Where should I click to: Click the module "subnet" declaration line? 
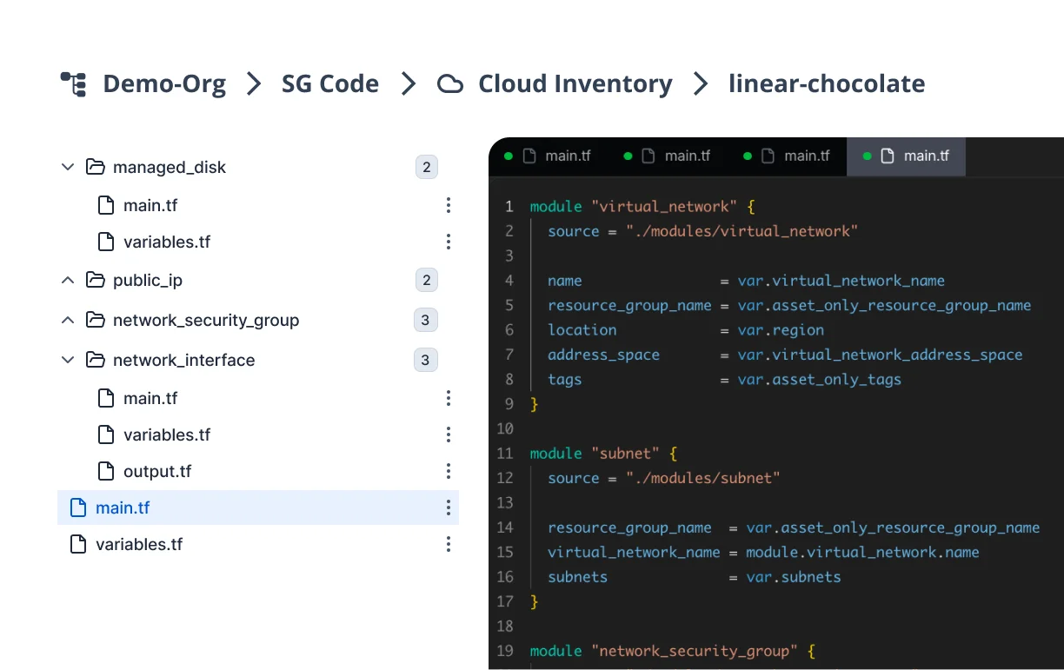coord(603,454)
